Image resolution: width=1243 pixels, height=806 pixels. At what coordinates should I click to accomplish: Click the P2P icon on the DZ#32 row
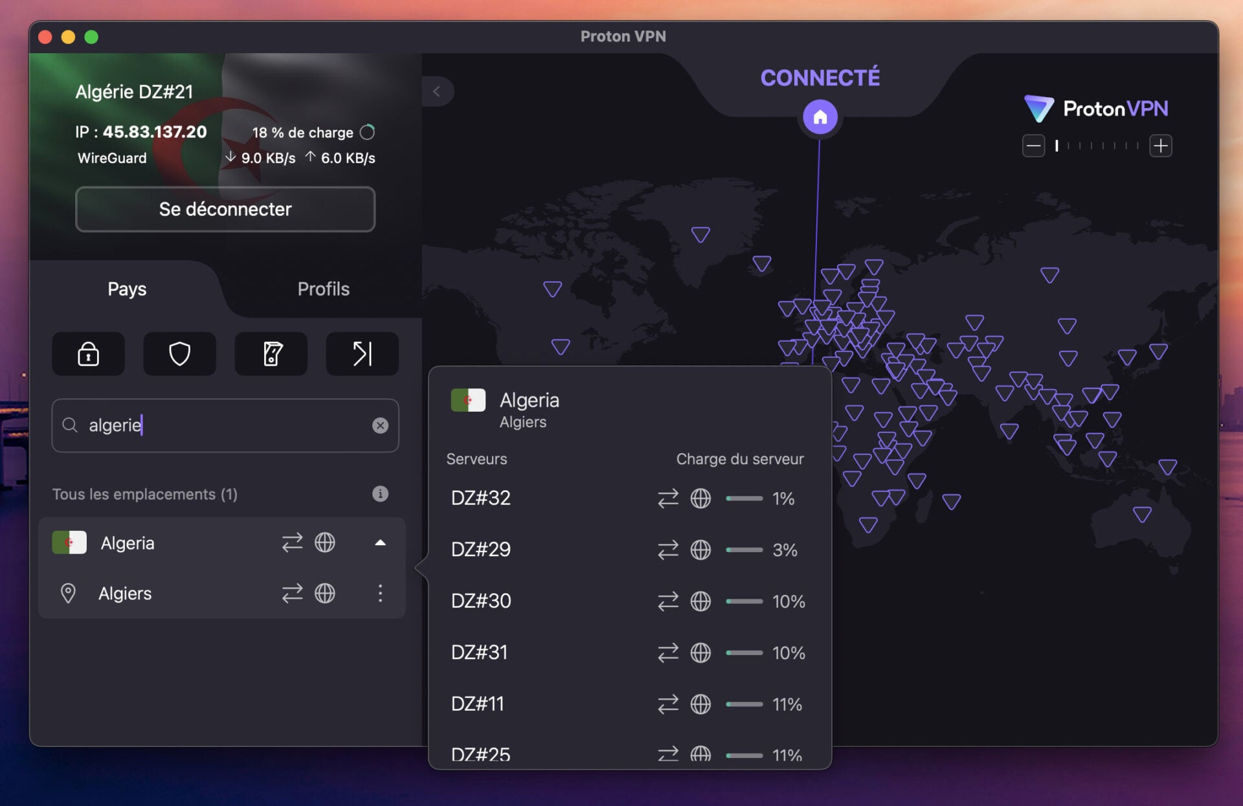point(668,498)
